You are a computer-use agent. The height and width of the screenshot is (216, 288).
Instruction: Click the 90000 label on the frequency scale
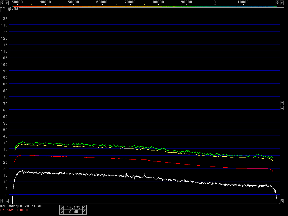(x=186, y=2)
